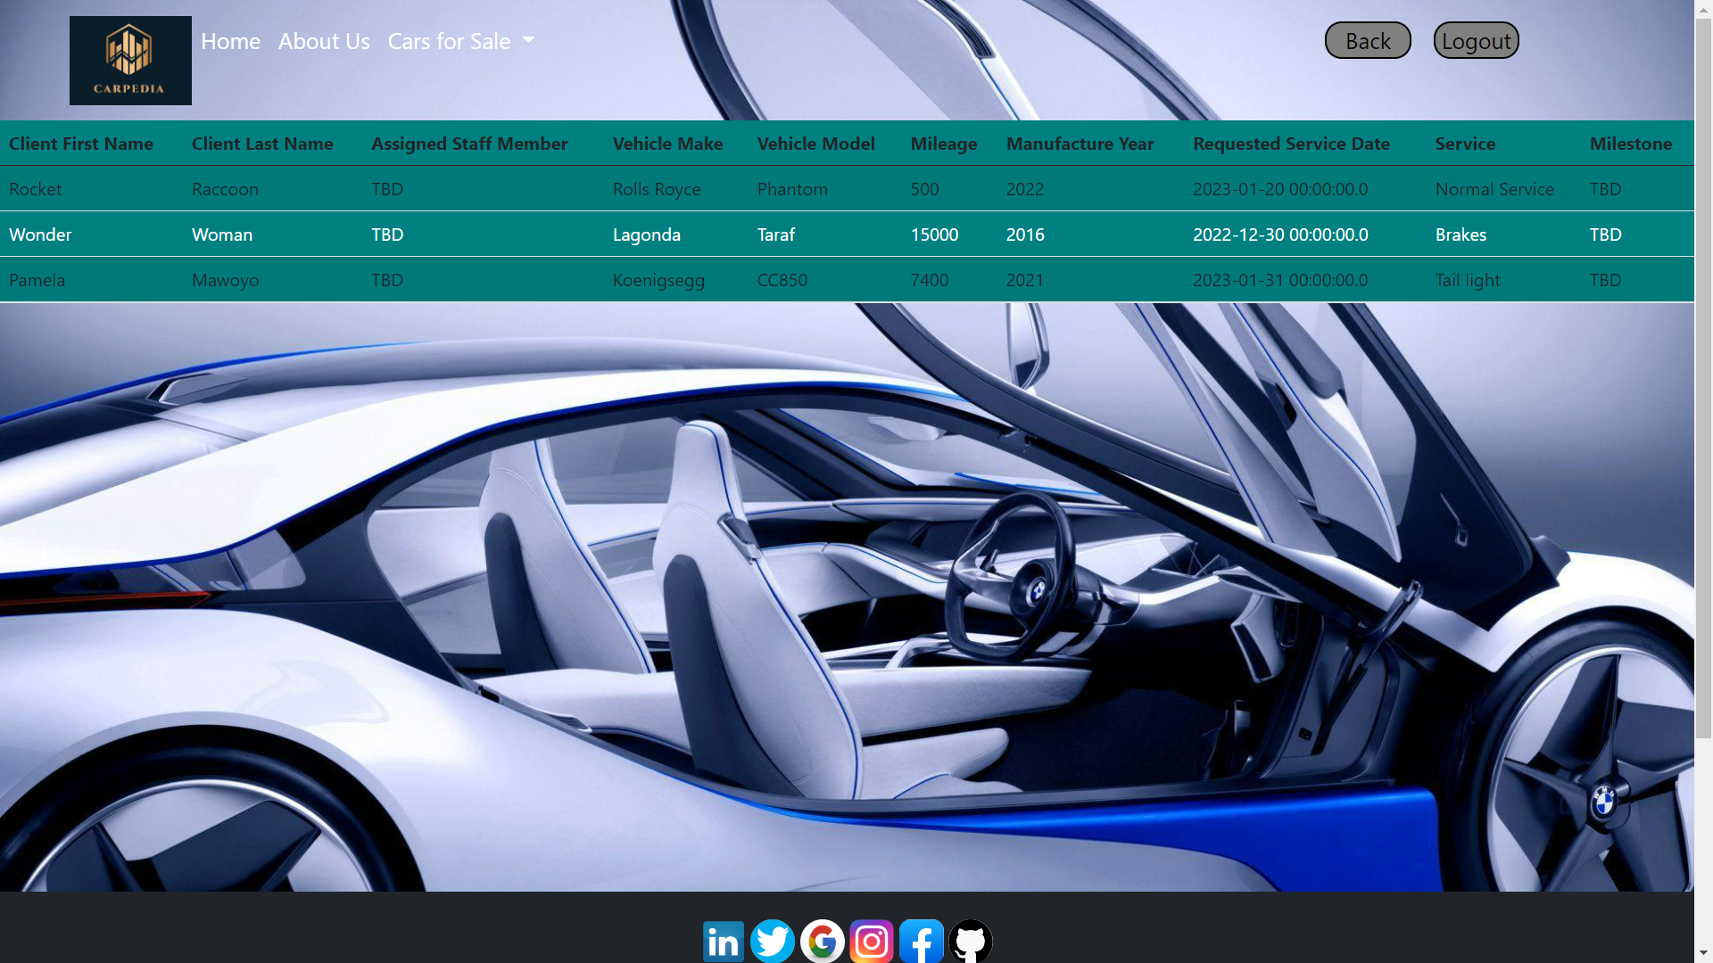Click the Facebook footer icon
The width and height of the screenshot is (1713, 963).
(x=922, y=941)
